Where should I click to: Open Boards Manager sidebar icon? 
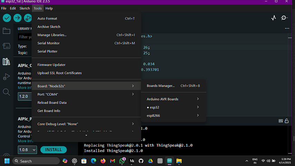pos(7,46)
